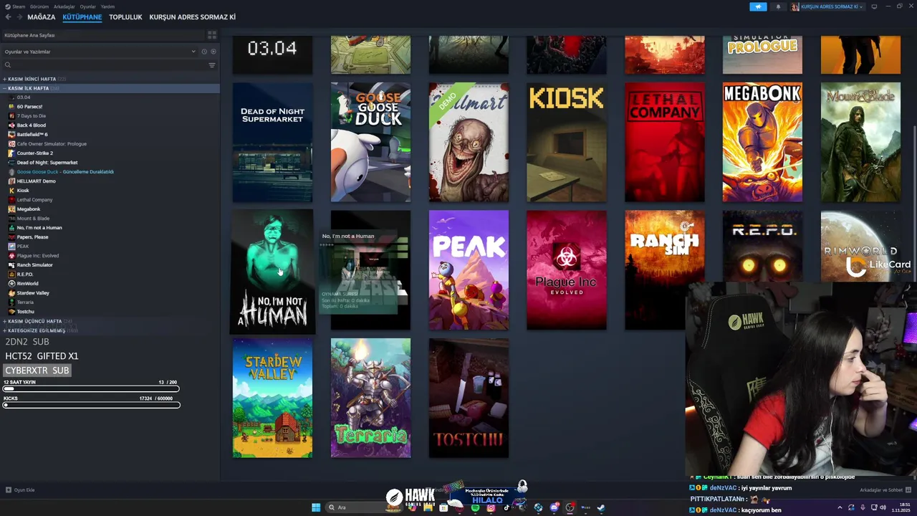
Task: Open Arkadaşlar ve Sohbet panel
Action: point(885,490)
